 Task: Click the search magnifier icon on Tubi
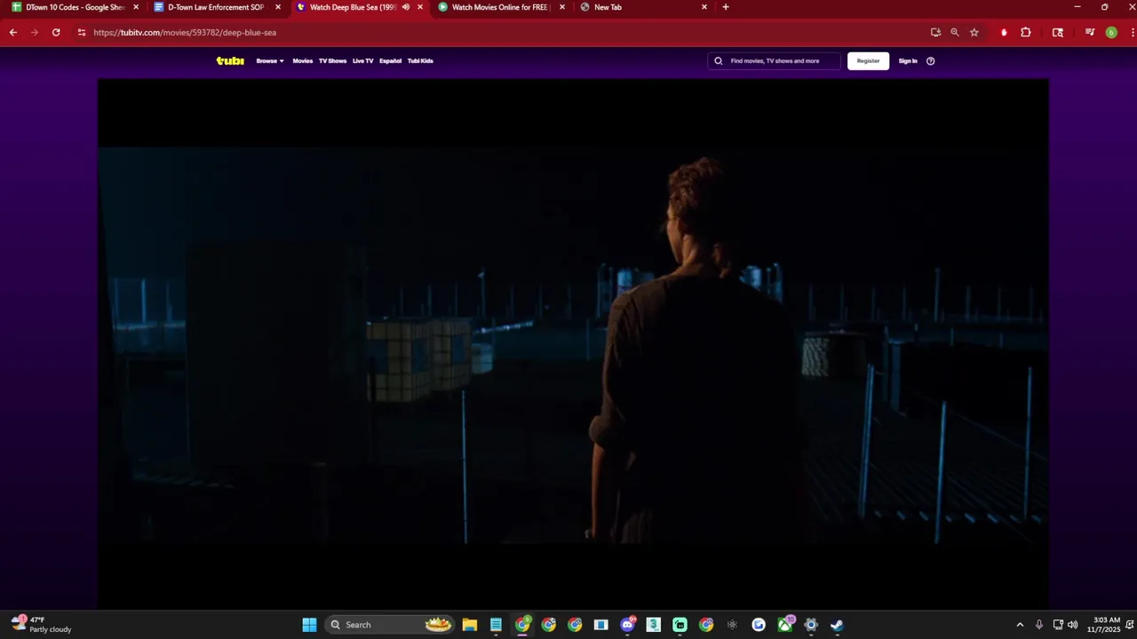tap(719, 61)
